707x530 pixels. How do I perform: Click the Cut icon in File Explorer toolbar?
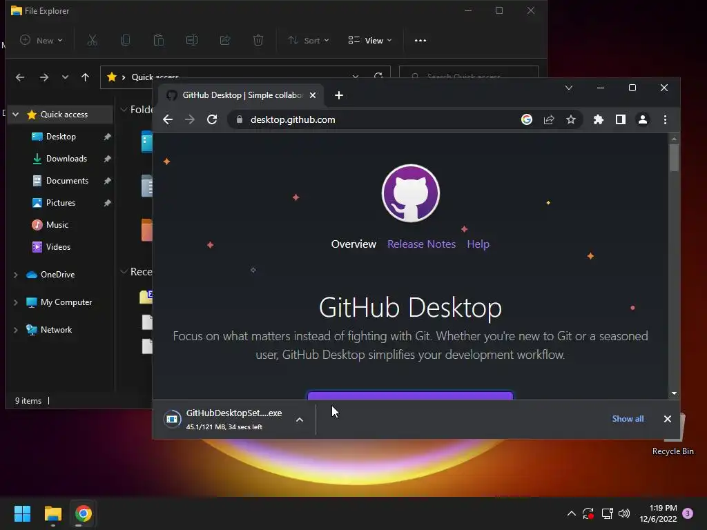(92, 41)
